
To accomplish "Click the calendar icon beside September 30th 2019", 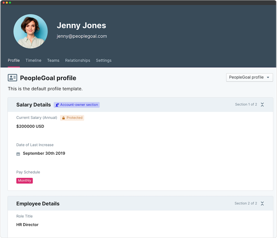I will click(18, 153).
